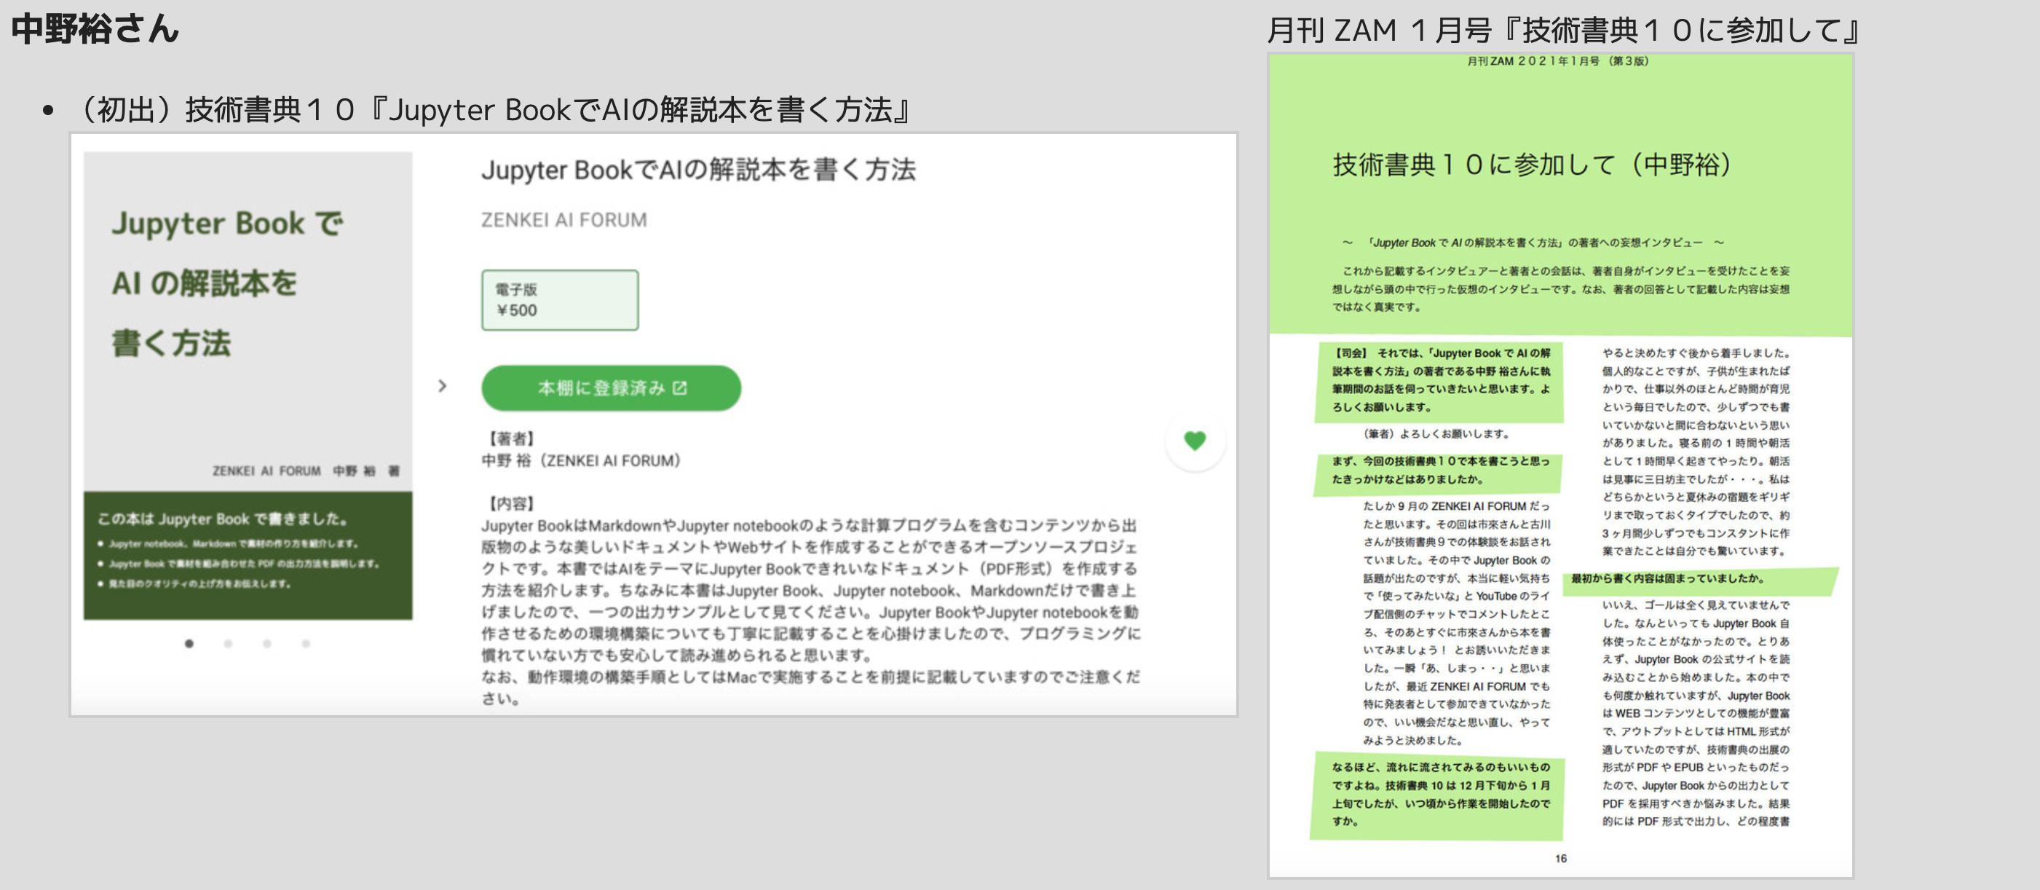Image resolution: width=2040 pixels, height=890 pixels.
Task: Click highlighted question 最初から書く内容は固まっていましたか
Action: [1667, 578]
